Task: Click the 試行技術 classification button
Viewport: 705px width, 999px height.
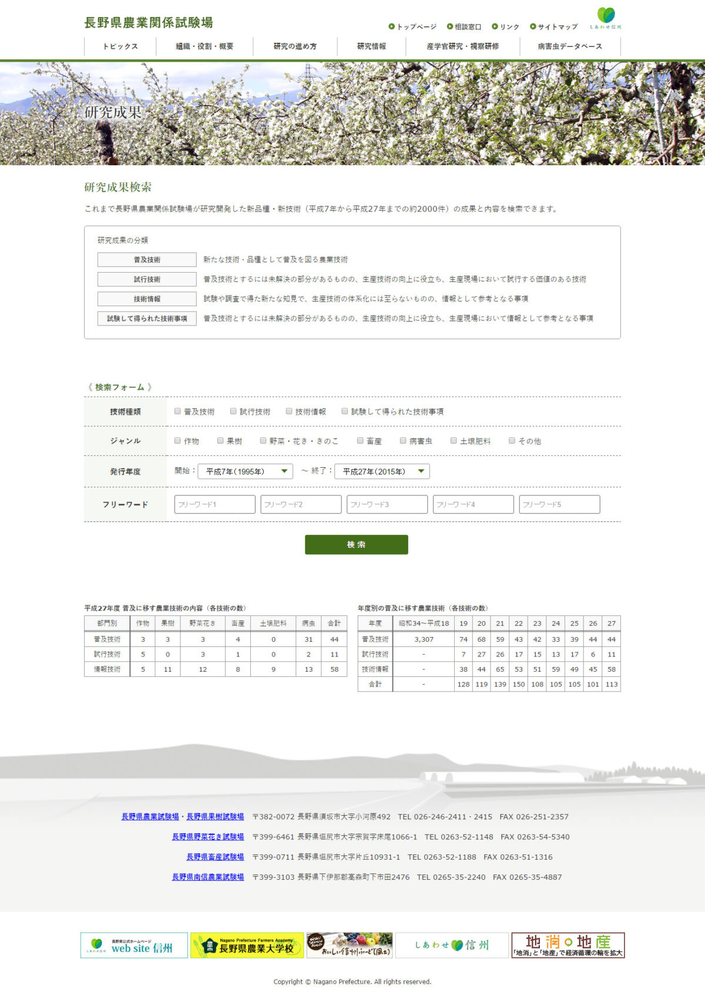Action: (x=147, y=279)
